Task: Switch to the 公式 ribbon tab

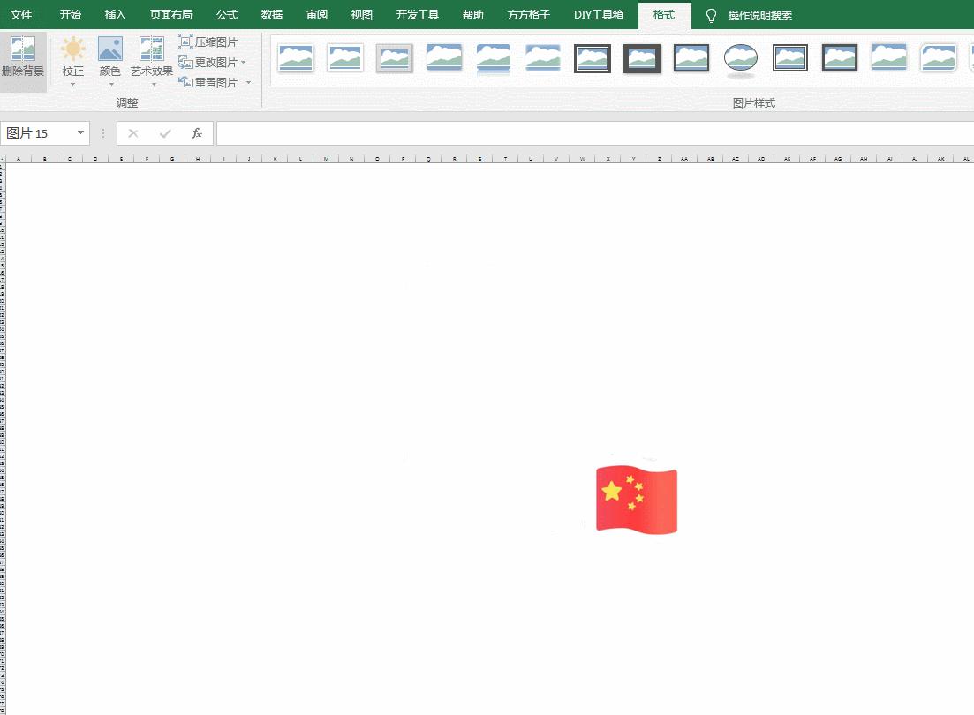Action: click(227, 14)
